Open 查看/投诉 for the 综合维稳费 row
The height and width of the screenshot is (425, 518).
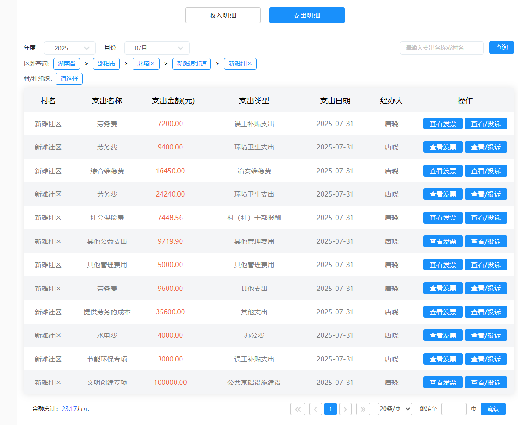coord(486,171)
